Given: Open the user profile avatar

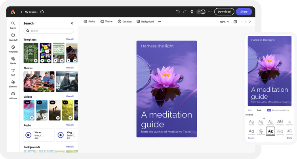Looking at the screenshot, I should 203,12.
